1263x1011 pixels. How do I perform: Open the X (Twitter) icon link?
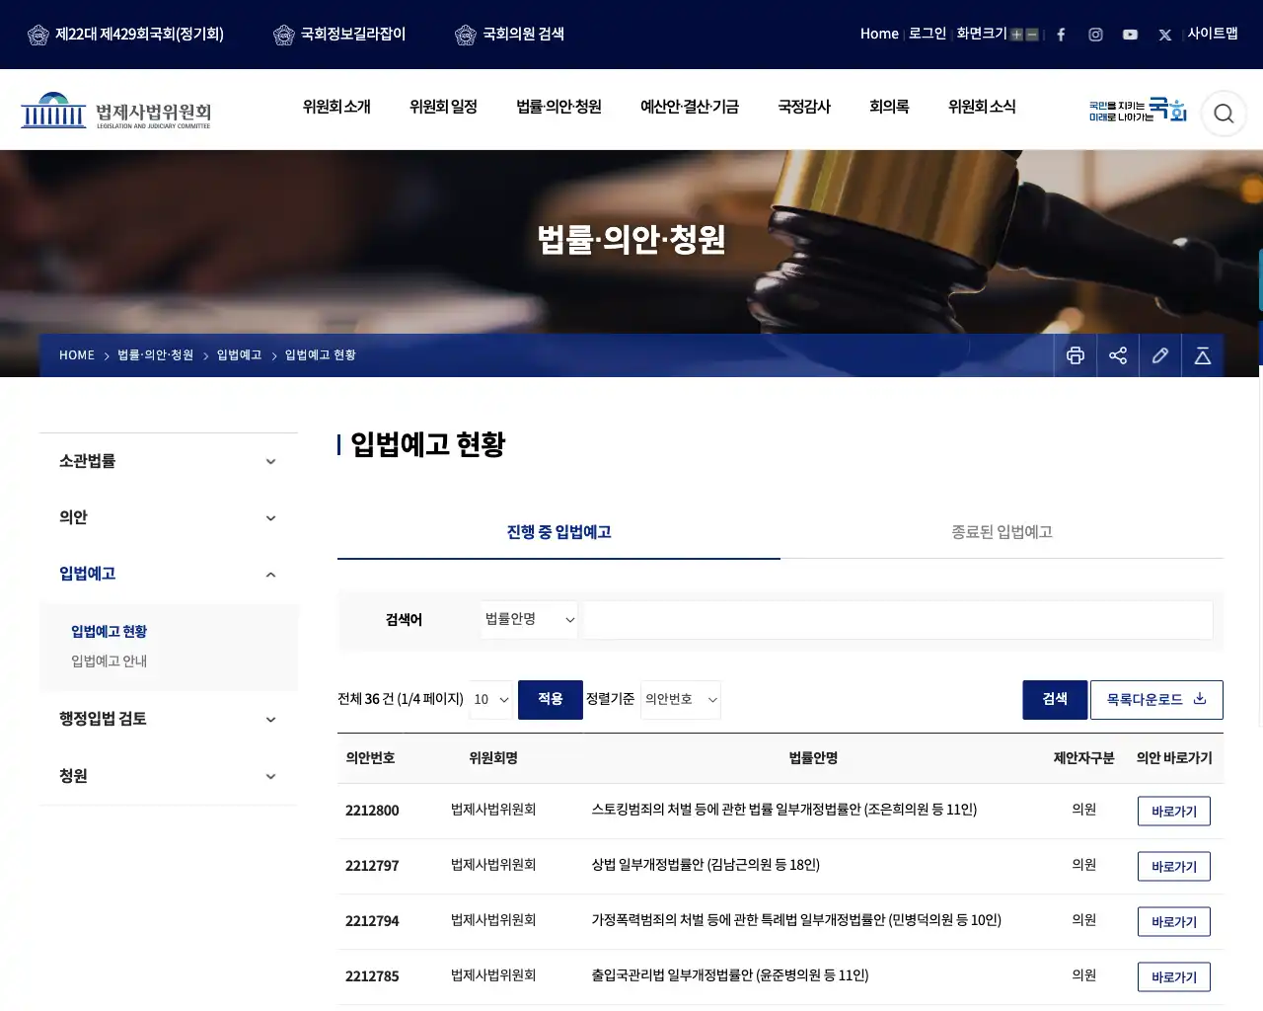coord(1165,35)
